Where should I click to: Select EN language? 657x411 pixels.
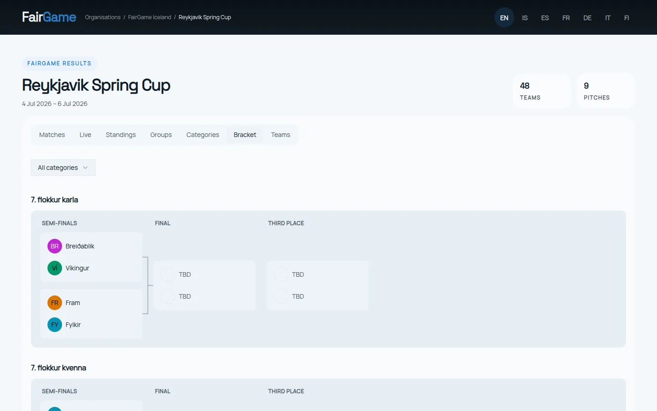coord(504,18)
